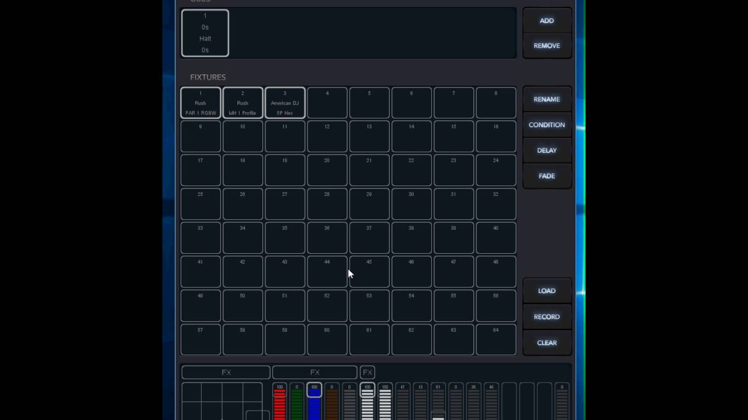The image size is (748, 420).
Task: Select cue 1 with Halt condition
Action: coord(205,33)
